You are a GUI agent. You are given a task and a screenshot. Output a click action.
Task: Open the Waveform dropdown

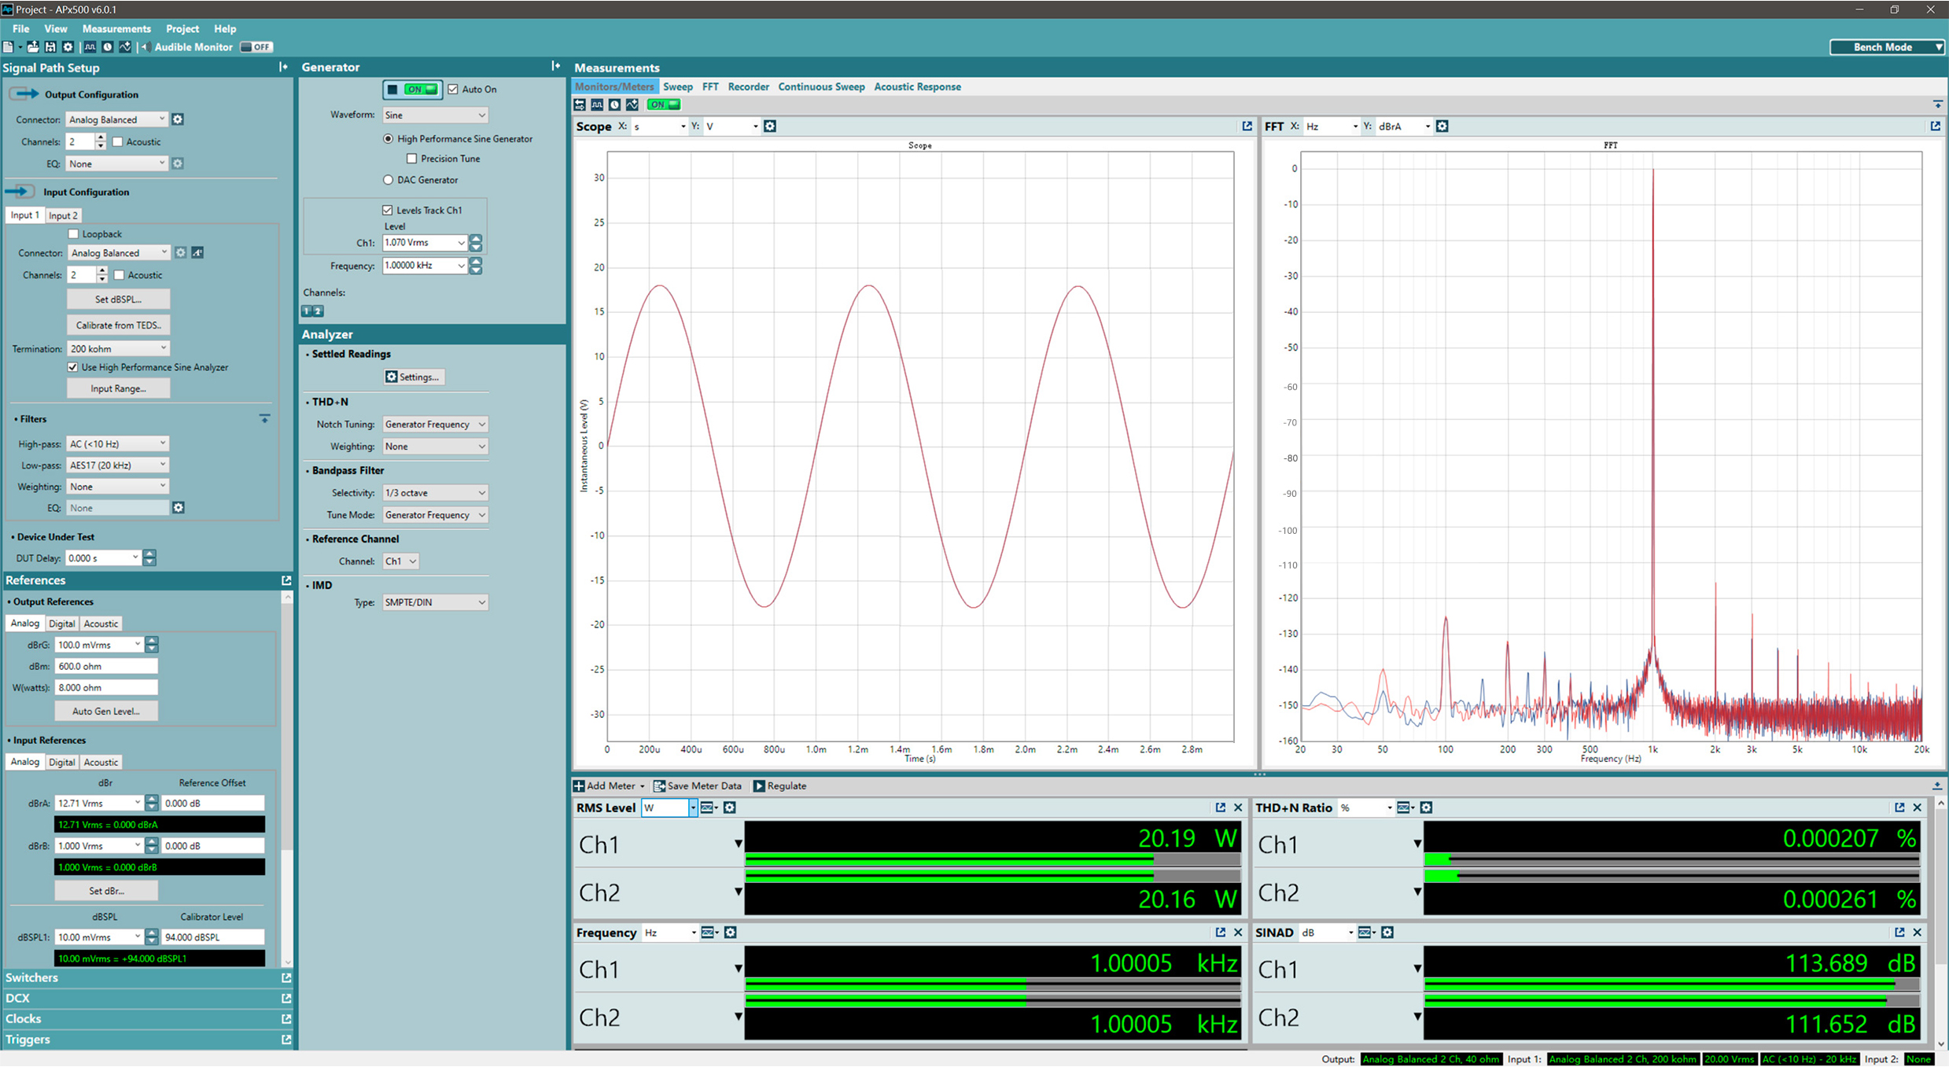tap(435, 115)
